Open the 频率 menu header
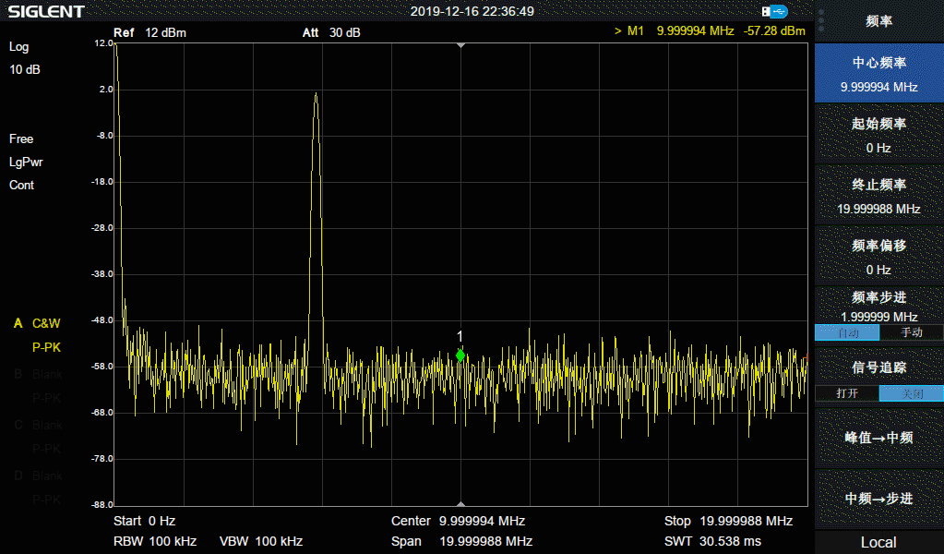Image resolution: width=944 pixels, height=554 pixels. tap(878, 21)
